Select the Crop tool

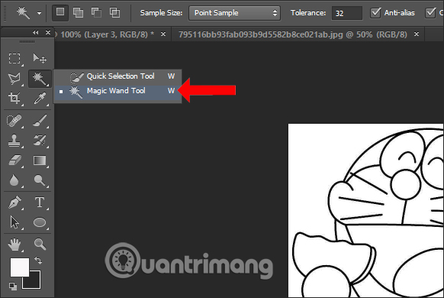[14, 98]
